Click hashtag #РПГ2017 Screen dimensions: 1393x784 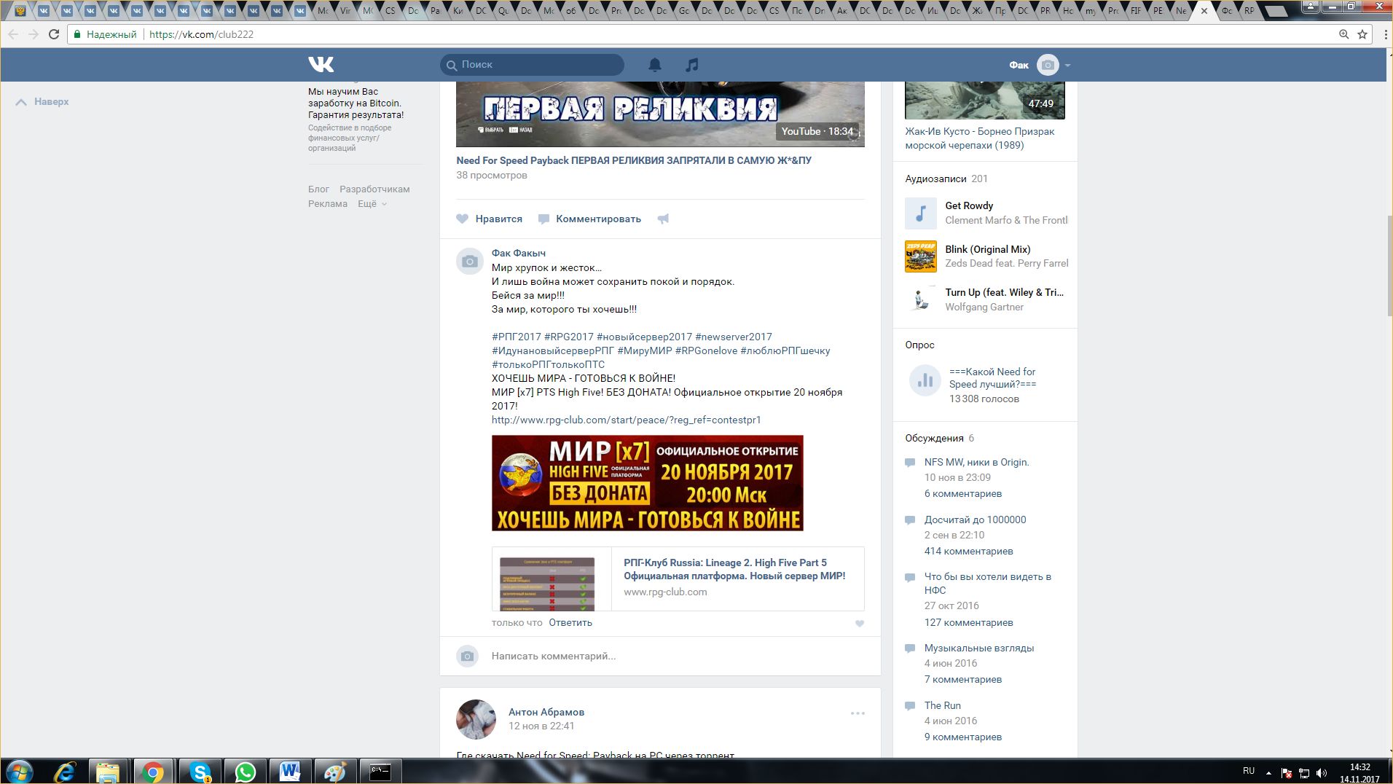point(517,337)
